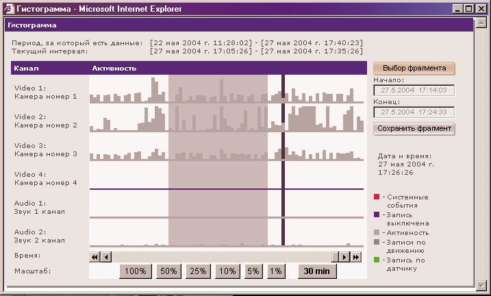The height and width of the screenshot is (296, 491).
Task: Select the 30 min scale button
Action: click(x=317, y=271)
